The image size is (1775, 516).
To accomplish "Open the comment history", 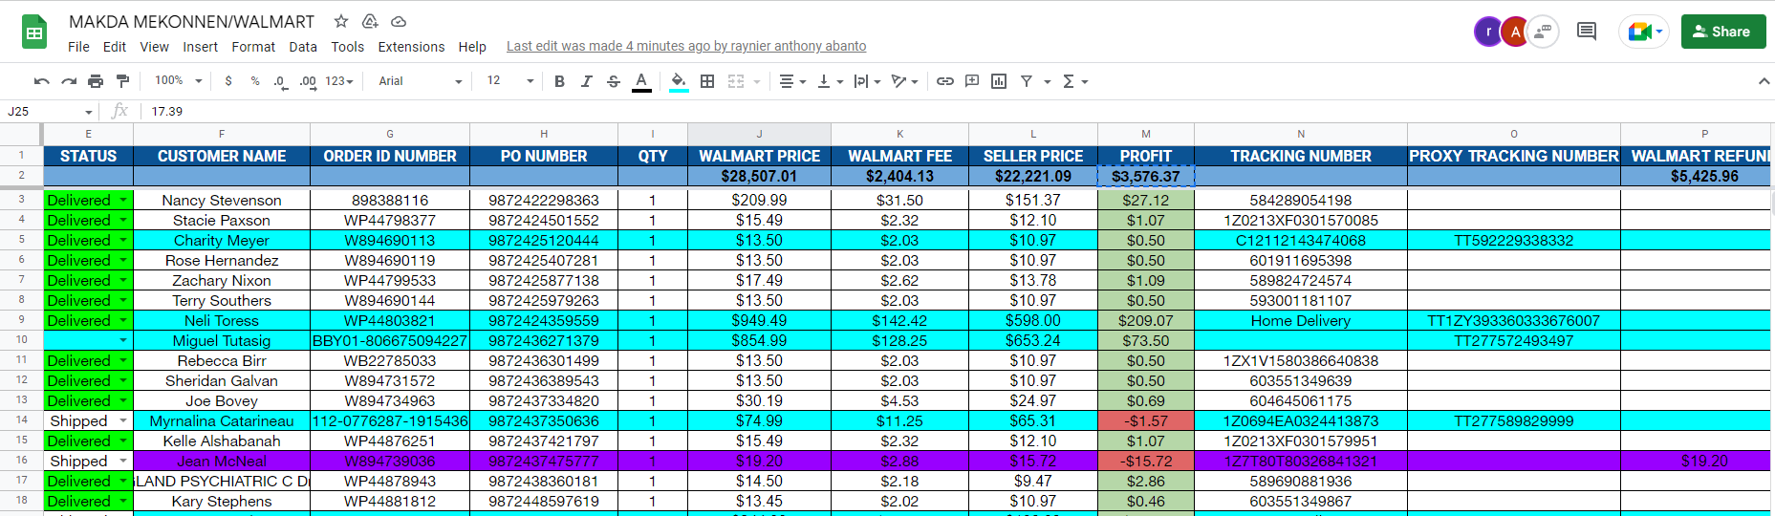I will point(1587,32).
